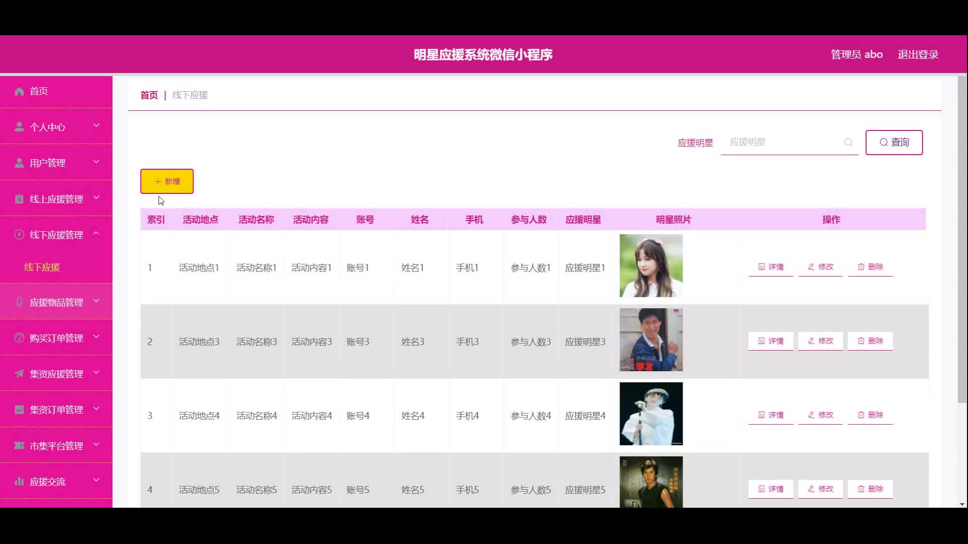Viewport: 968px width, 544px height.
Task: Click the user icon for 用户管理
Action: click(19, 163)
